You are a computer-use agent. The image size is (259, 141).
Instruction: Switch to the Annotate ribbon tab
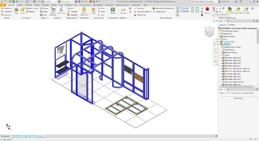[x=45, y=5]
